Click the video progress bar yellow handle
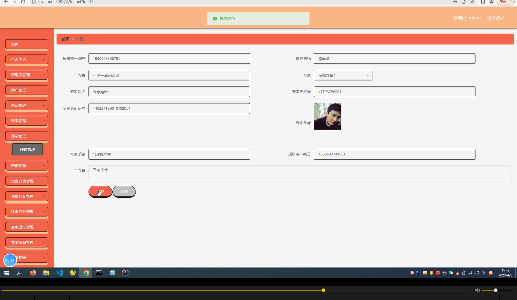517x300 pixels. pyautogui.click(x=323, y=290)
